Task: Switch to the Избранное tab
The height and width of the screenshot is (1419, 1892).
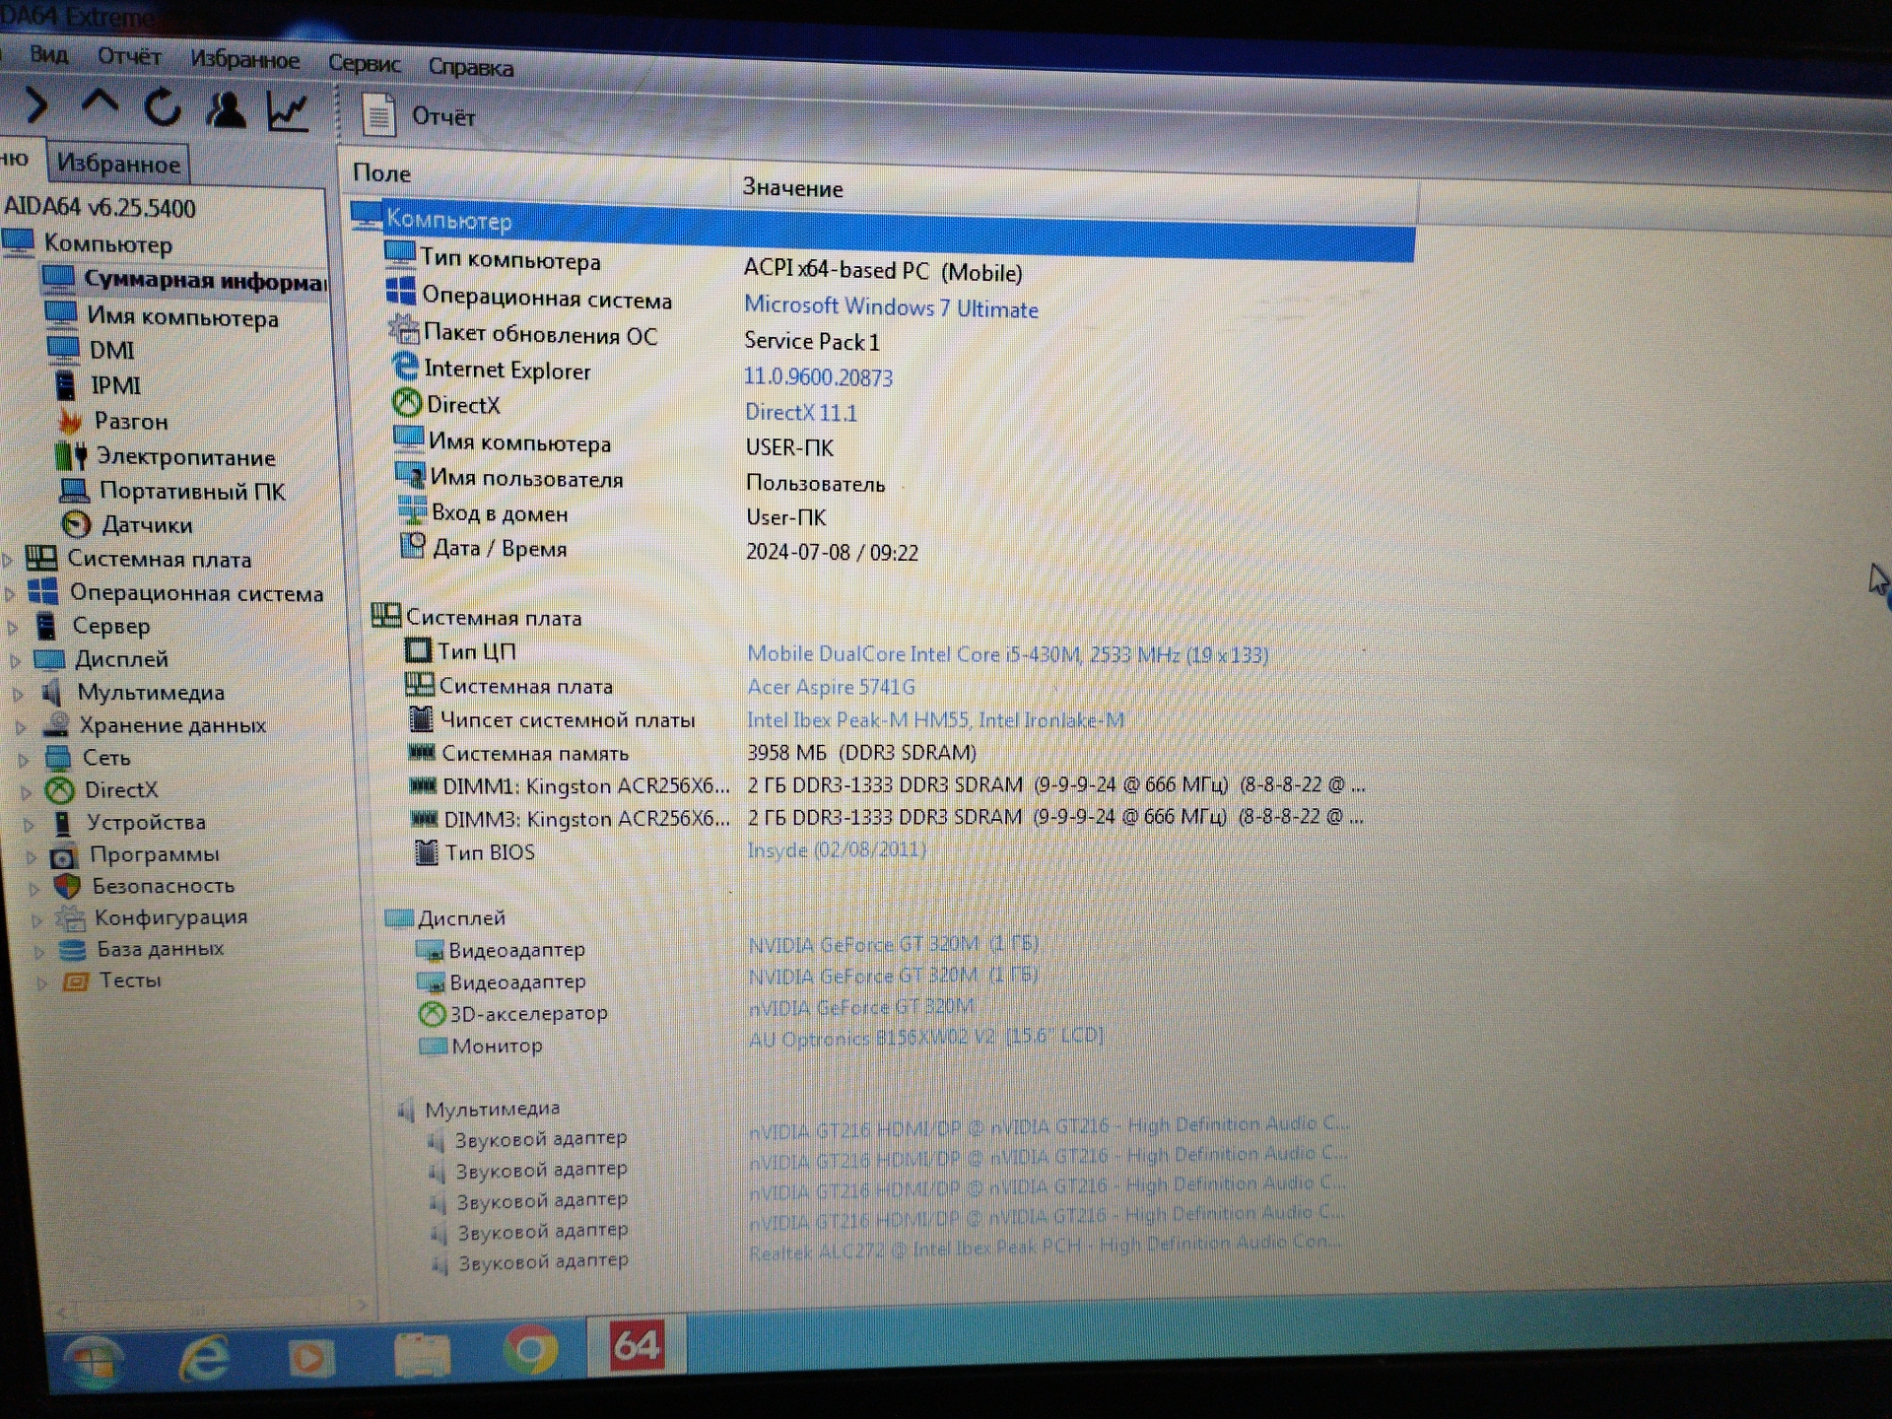Action: pos(118,164)
